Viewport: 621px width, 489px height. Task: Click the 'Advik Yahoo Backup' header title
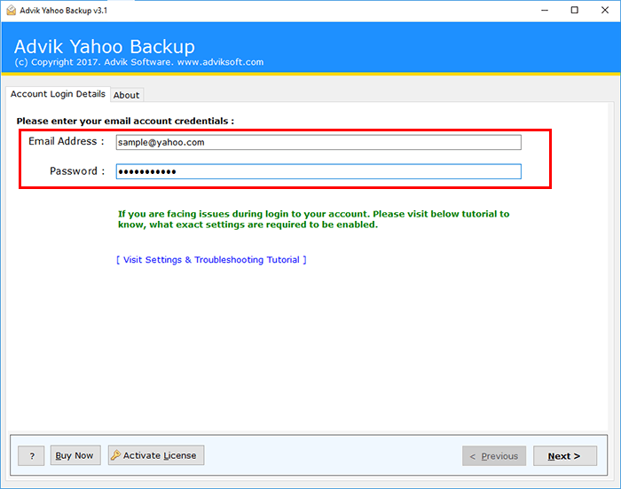(105, 46)
